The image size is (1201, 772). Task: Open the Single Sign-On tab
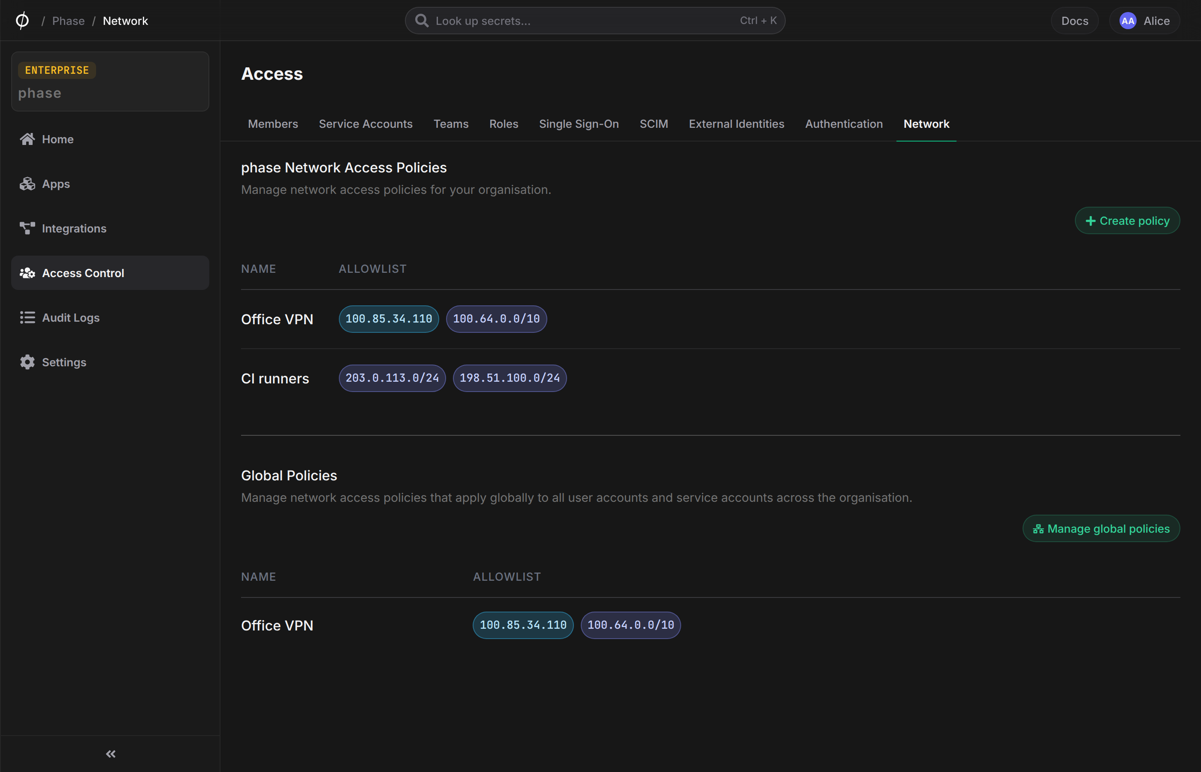(579, 124)
